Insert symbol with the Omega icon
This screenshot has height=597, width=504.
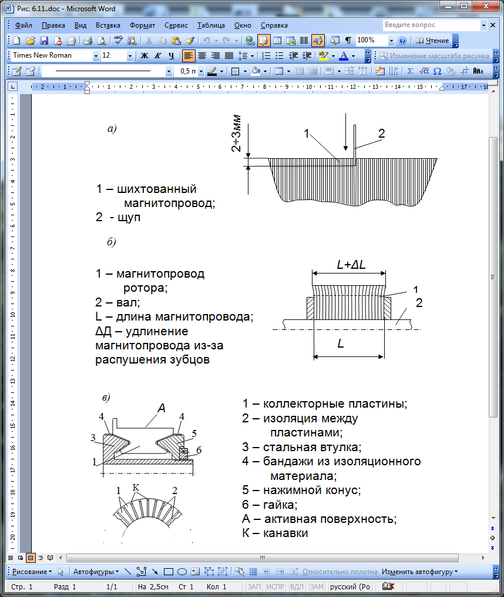pyautogui.click(x=438, y=71)
